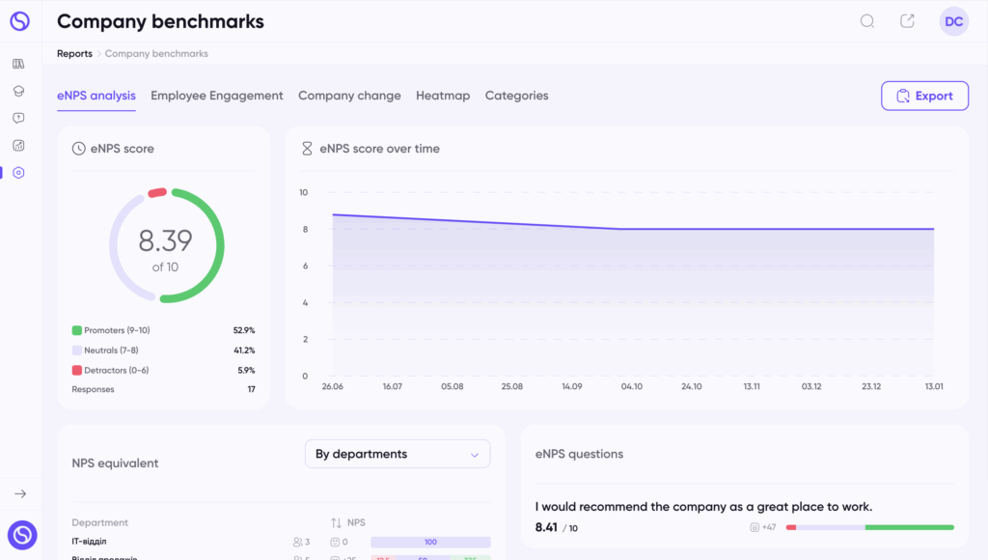This screenshot has height=560, width=988.
Task: Switch to the eNPS analysis tab
Action: [96, 96]
